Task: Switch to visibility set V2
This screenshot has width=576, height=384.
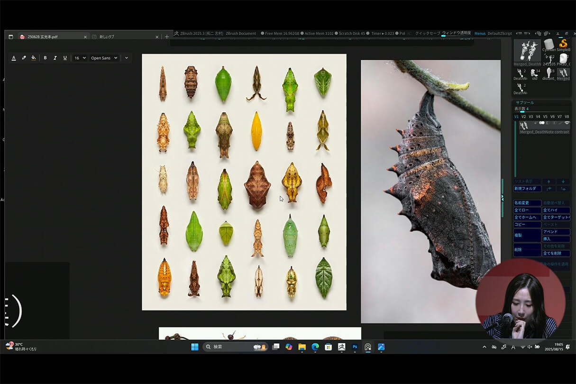Action: (523, 117)
